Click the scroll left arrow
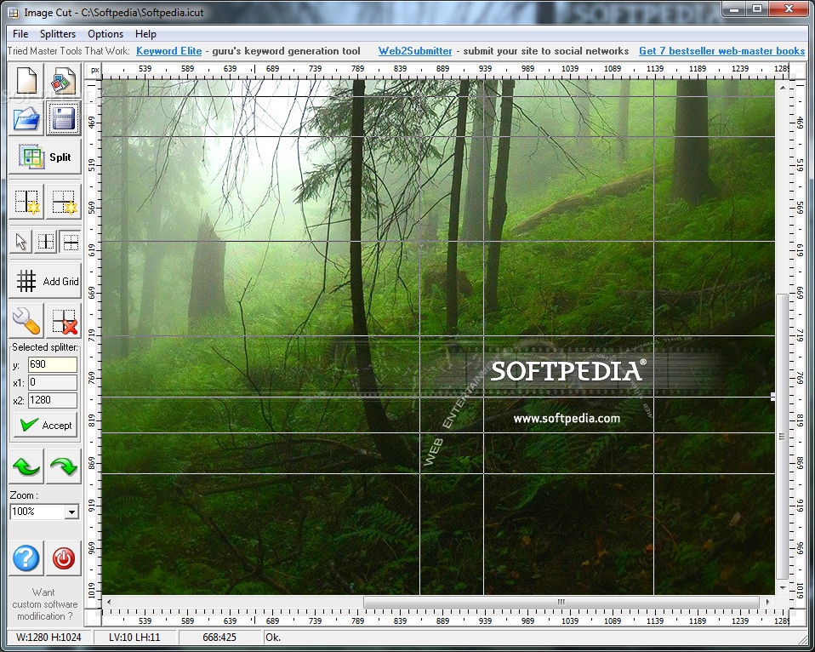Screen dimensions: 815x652 pyautogui.click(x=109, y=602)
